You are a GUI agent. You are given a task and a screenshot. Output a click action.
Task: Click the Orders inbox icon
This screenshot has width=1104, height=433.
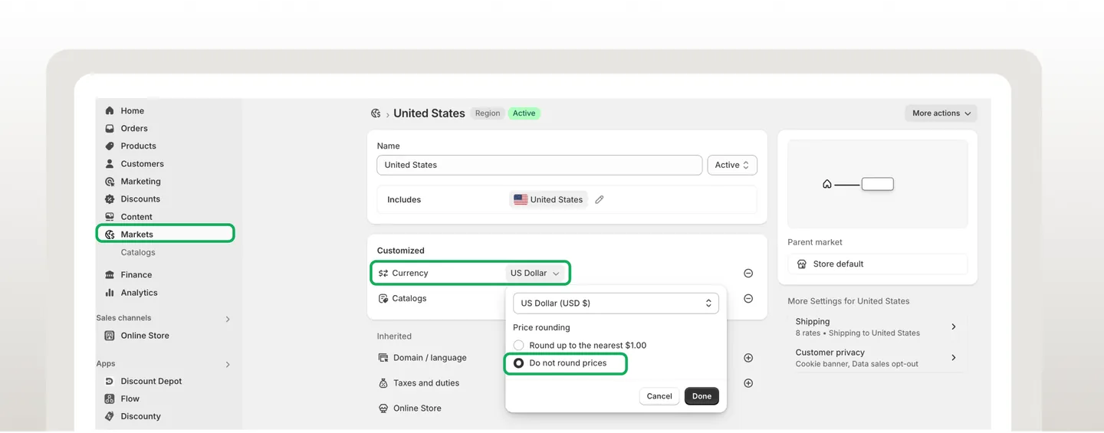[x=110, y=129]
